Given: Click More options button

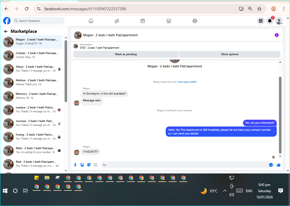Looking at the screenshot, I should click(x=230, y=54).
